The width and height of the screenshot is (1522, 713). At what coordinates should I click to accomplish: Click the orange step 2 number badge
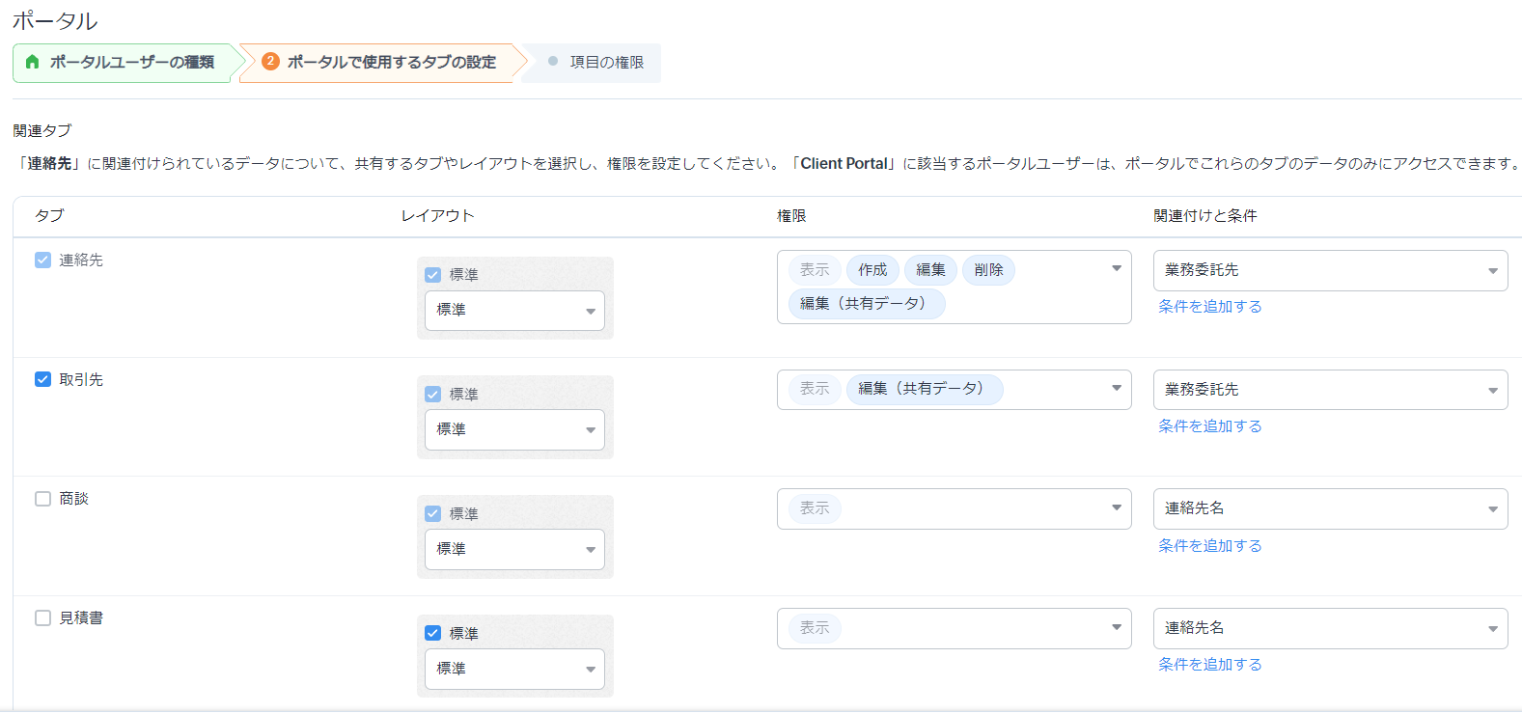pyautogui.click(x=270, y=61)
